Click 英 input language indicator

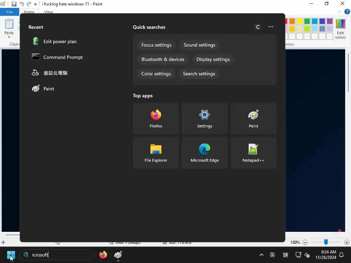(272, 255)
